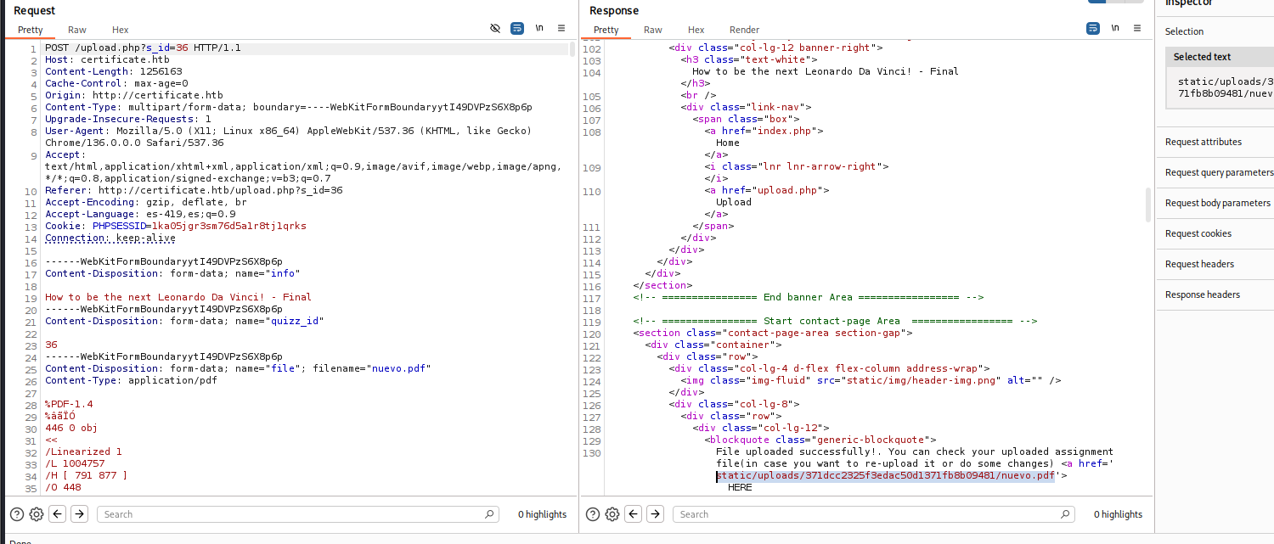Open search settings gear under Request
This screenshot has height=544, width=1274.
tap(37, 514)
